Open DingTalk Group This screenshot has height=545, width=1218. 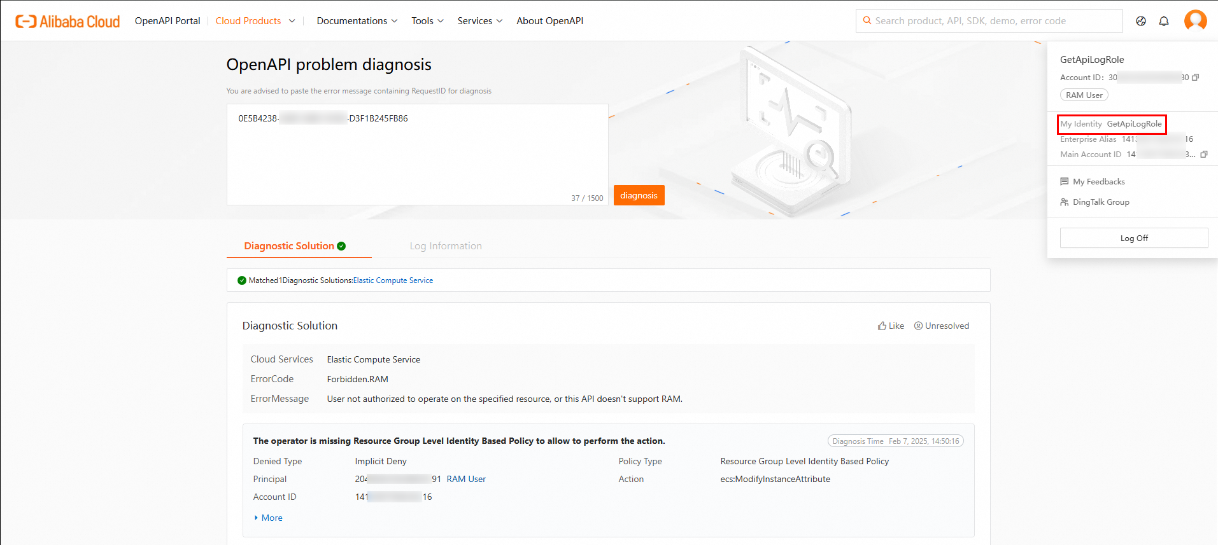[x=1101, y=202]
